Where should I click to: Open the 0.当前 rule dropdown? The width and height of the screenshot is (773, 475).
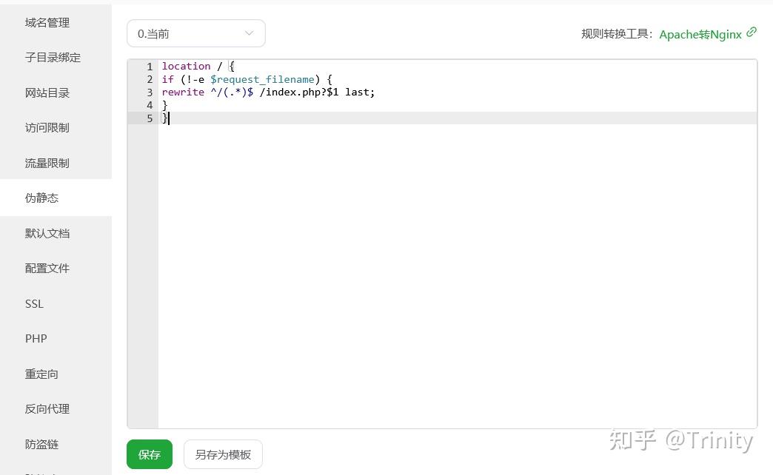[x=195, y=33]
